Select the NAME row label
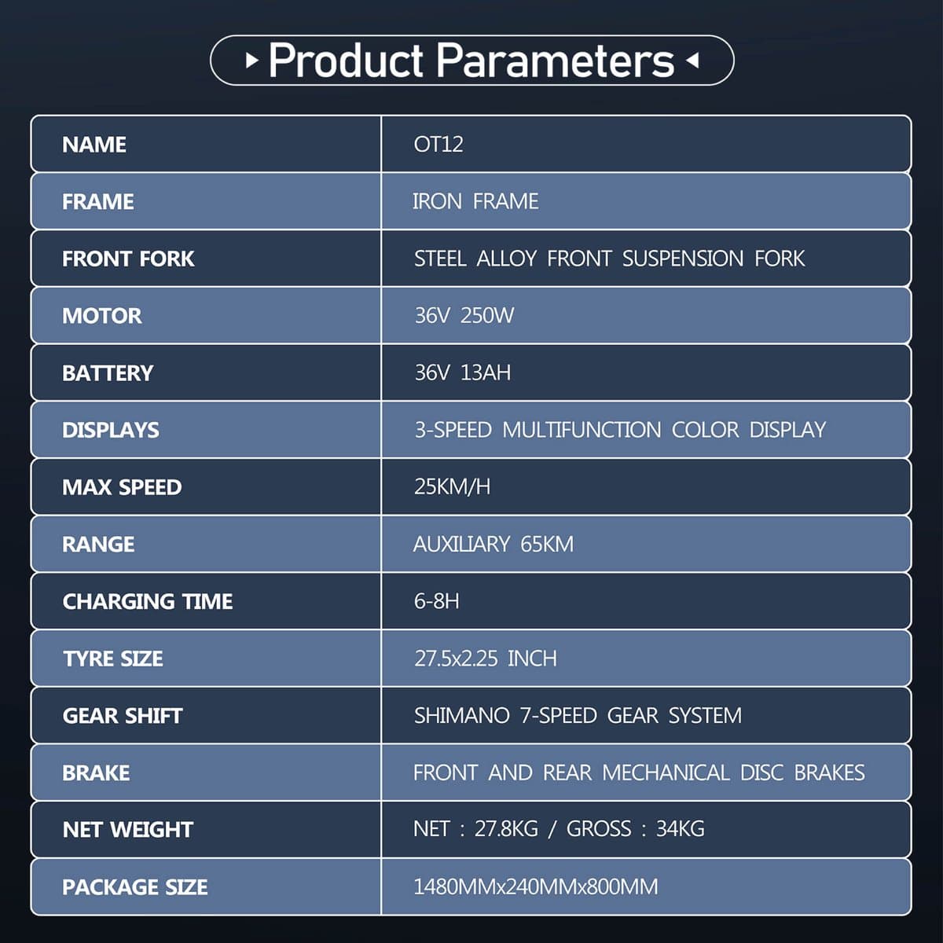Screen dimensions: 943x943 (94, 145)
